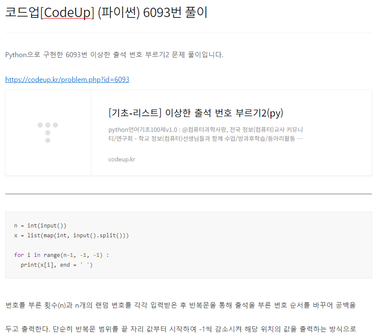
Task: Click the purple 'for' keyword in code
Action: 19,255
